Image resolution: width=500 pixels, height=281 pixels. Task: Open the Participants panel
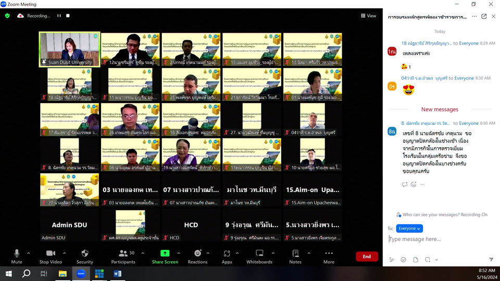[x=123, y=257]
